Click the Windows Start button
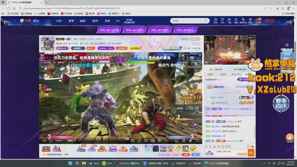297x167 pixels. (70, 163)
